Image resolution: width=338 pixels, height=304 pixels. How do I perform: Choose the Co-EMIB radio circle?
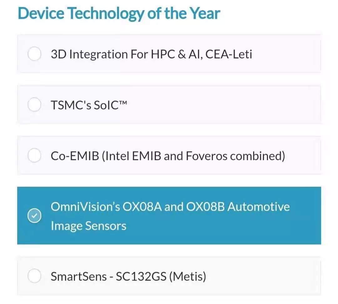coord(34,156)
